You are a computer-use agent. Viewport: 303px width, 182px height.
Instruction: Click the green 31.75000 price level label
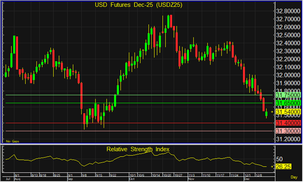[x=287, y=95]
